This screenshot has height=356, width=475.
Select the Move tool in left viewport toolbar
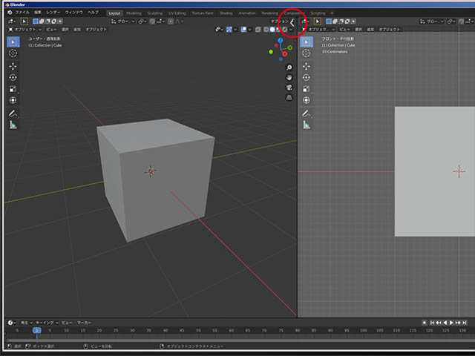pos(13,66)
